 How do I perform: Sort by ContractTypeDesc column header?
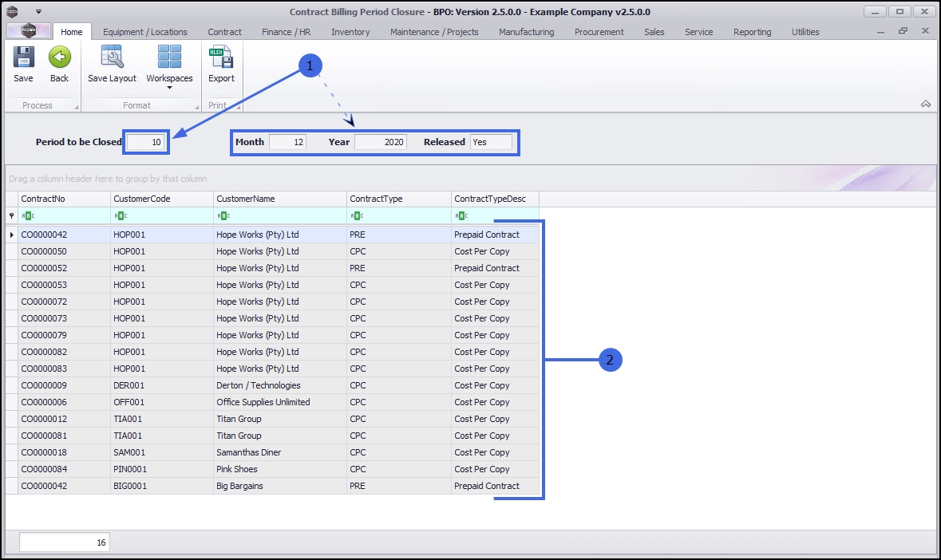[x=495, y=199]
